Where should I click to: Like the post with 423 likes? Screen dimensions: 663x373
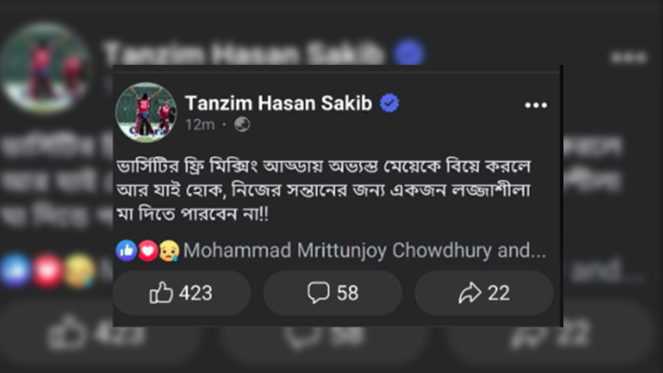tap(182, 293)
